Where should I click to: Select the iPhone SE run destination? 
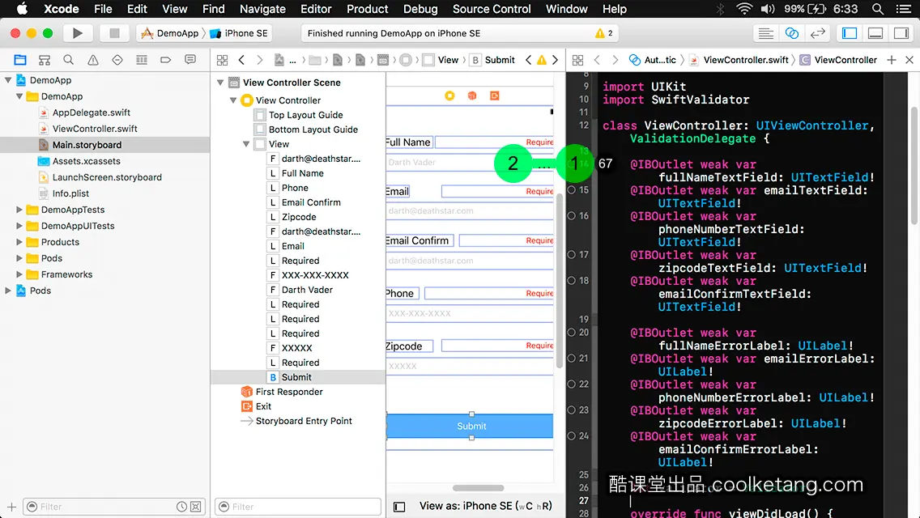pos(240,33)
